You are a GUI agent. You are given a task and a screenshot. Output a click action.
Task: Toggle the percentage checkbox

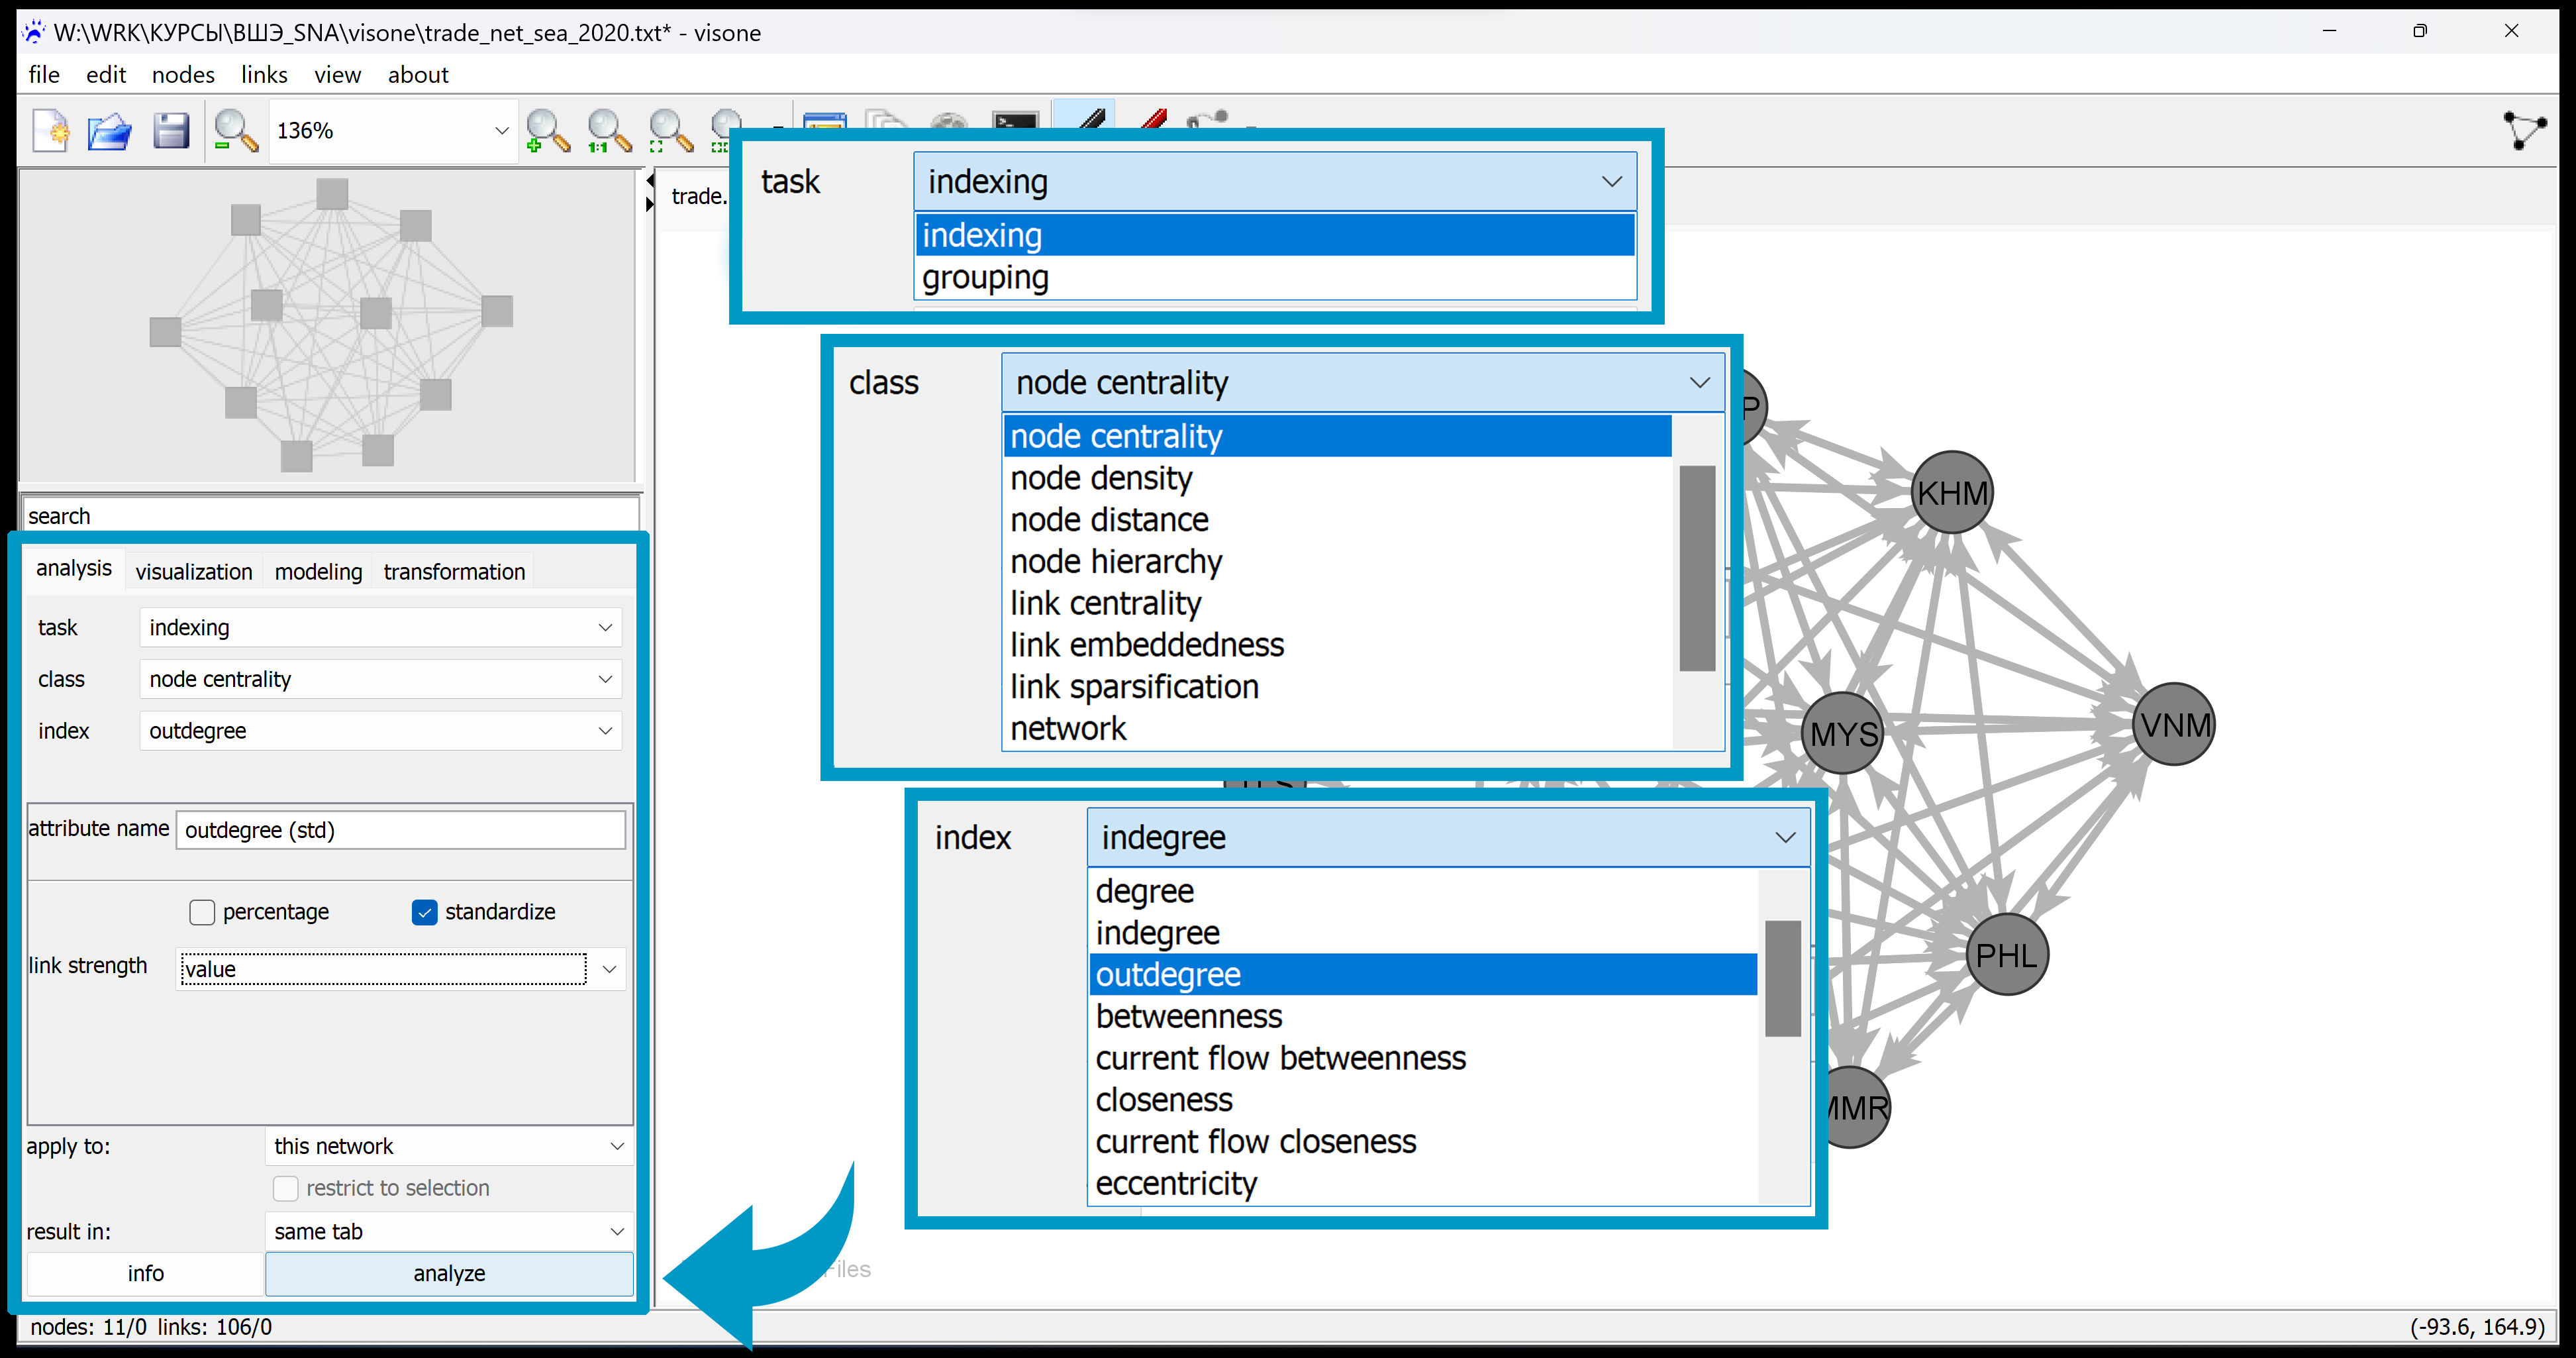(x=202, y=912)
